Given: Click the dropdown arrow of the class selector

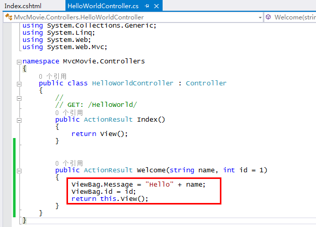Looking at the screenshot, I should (x=260, y=18).
